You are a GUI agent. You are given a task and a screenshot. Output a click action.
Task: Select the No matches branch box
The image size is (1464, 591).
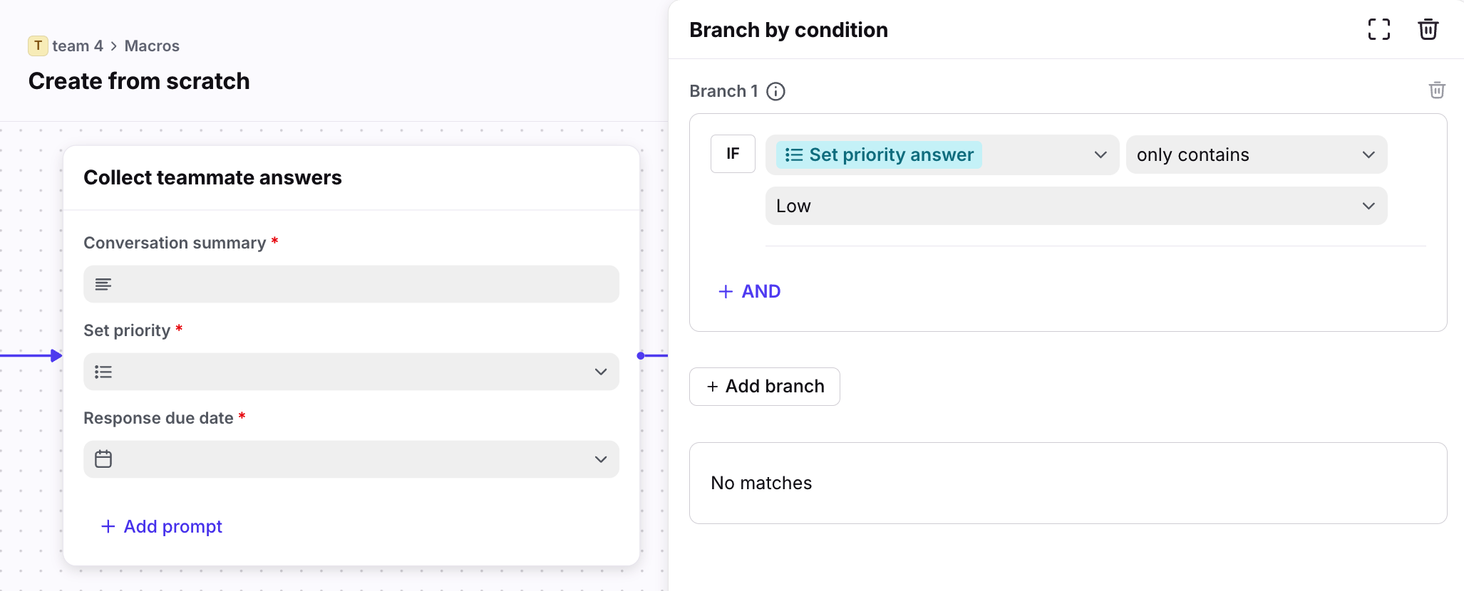click(x=1068, y=483)
